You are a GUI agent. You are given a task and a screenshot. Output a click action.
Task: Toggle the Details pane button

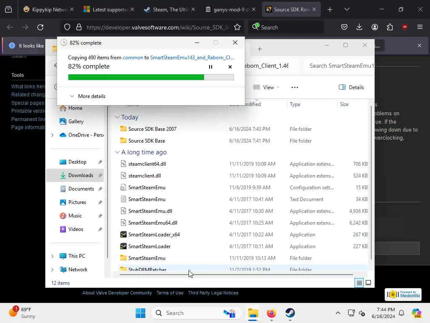coord(351,87)
